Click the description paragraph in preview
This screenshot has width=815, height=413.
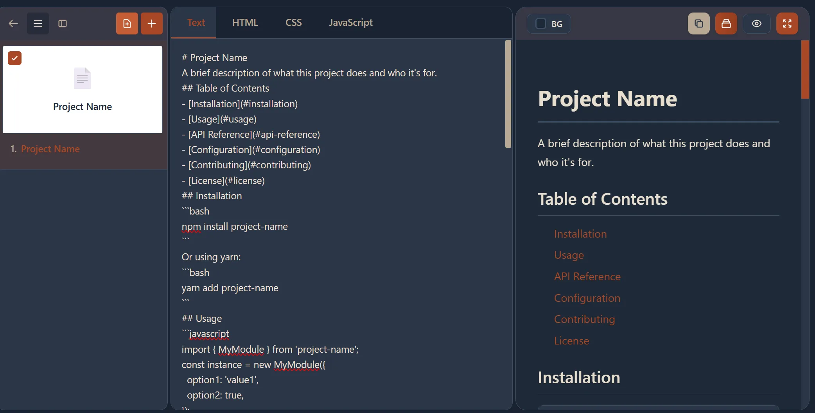click(x=653, y=153)
